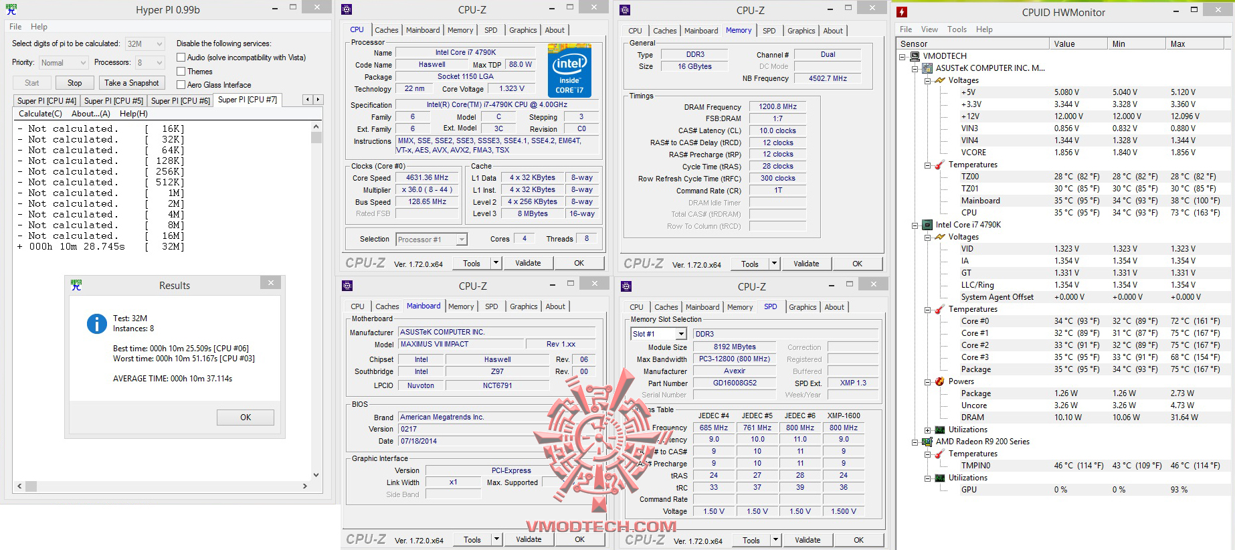
Task: Collapse the VMODTECH root tree node
Action: tap(902, 56)
